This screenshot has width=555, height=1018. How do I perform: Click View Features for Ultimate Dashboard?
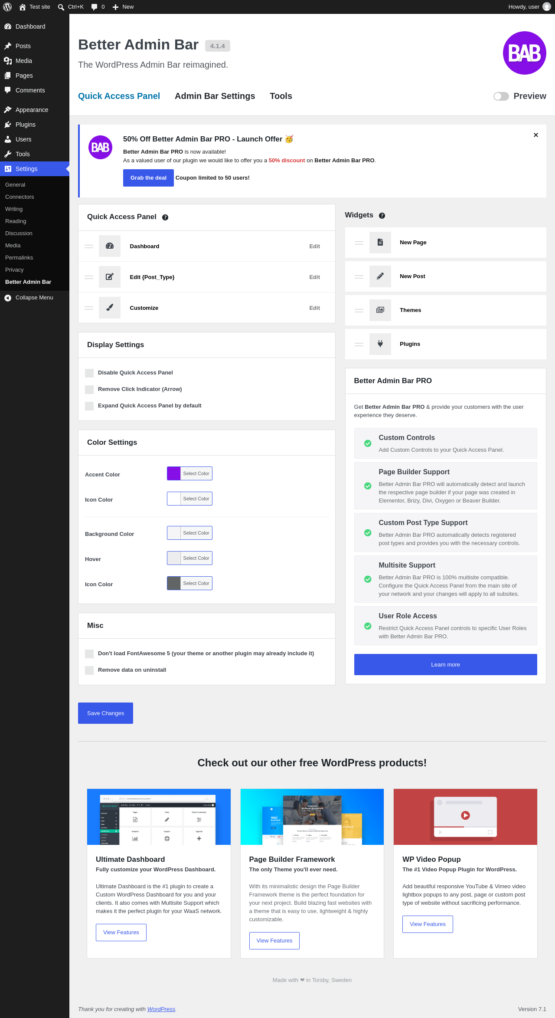coord(121,933)
